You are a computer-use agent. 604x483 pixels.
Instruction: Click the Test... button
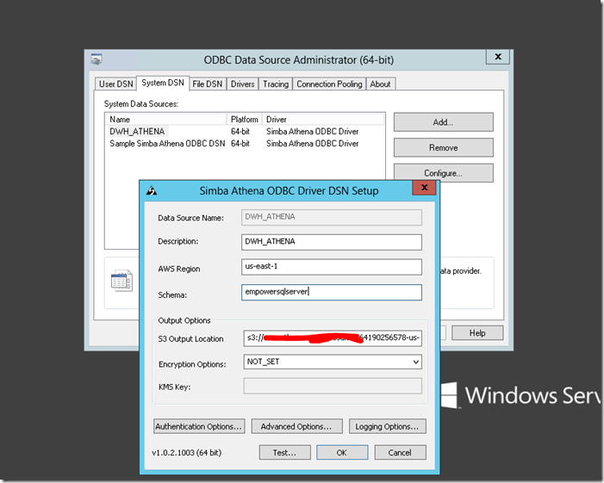pos(284,453)
